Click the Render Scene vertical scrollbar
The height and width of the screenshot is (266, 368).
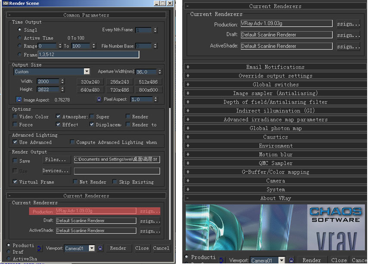(170, 174)
